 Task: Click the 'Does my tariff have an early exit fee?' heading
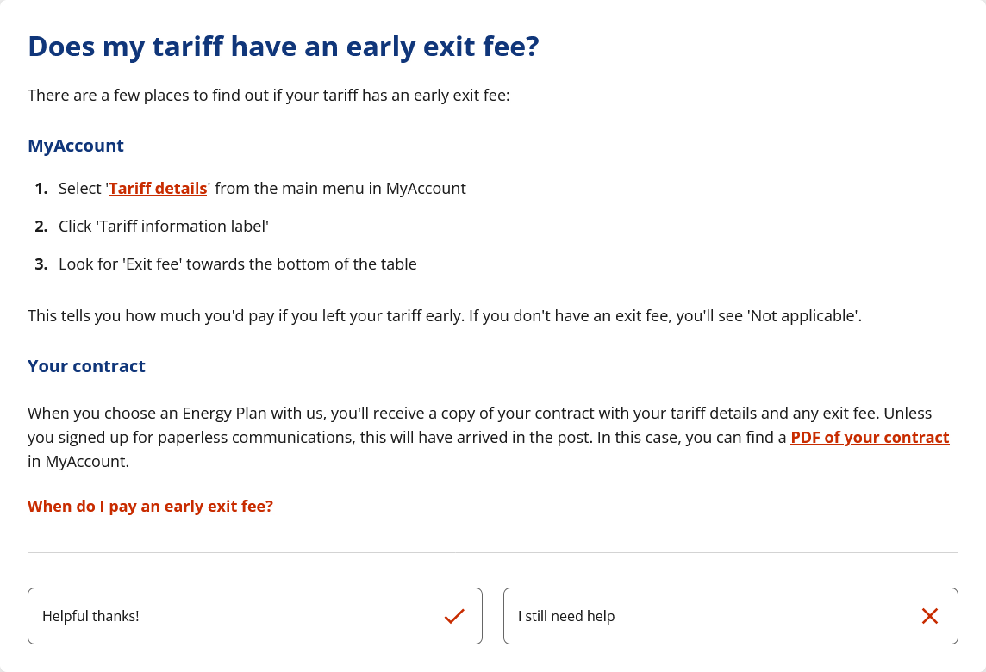coord(283,47)
